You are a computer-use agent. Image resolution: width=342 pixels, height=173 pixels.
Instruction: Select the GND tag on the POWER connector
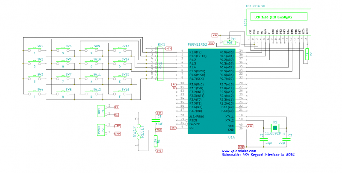pyautogui.click(x=118, y=134)
